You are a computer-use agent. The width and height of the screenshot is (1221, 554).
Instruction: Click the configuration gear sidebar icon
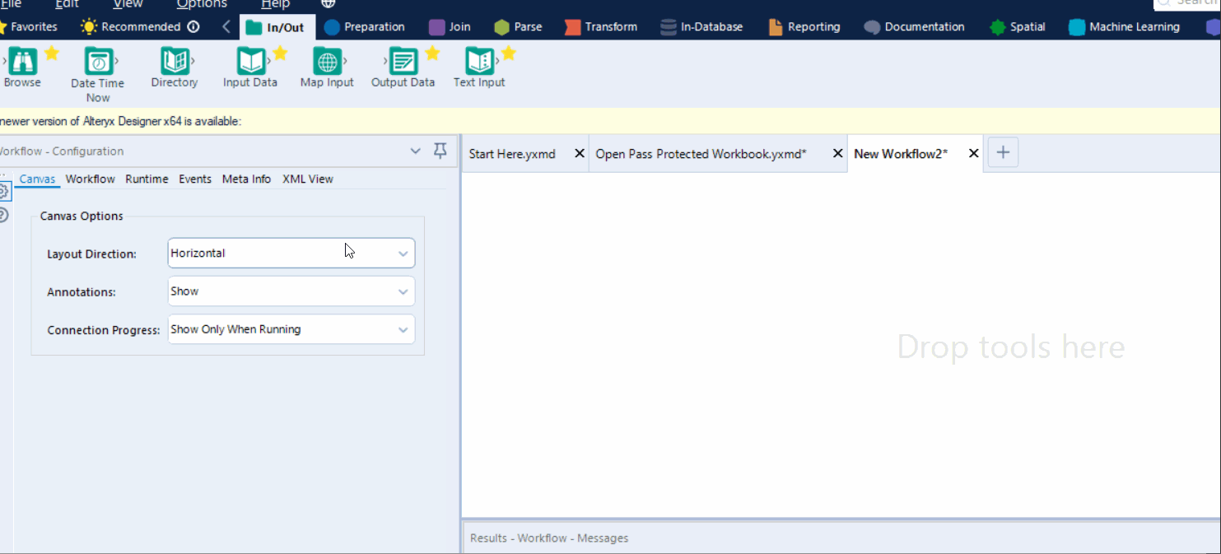3,192
